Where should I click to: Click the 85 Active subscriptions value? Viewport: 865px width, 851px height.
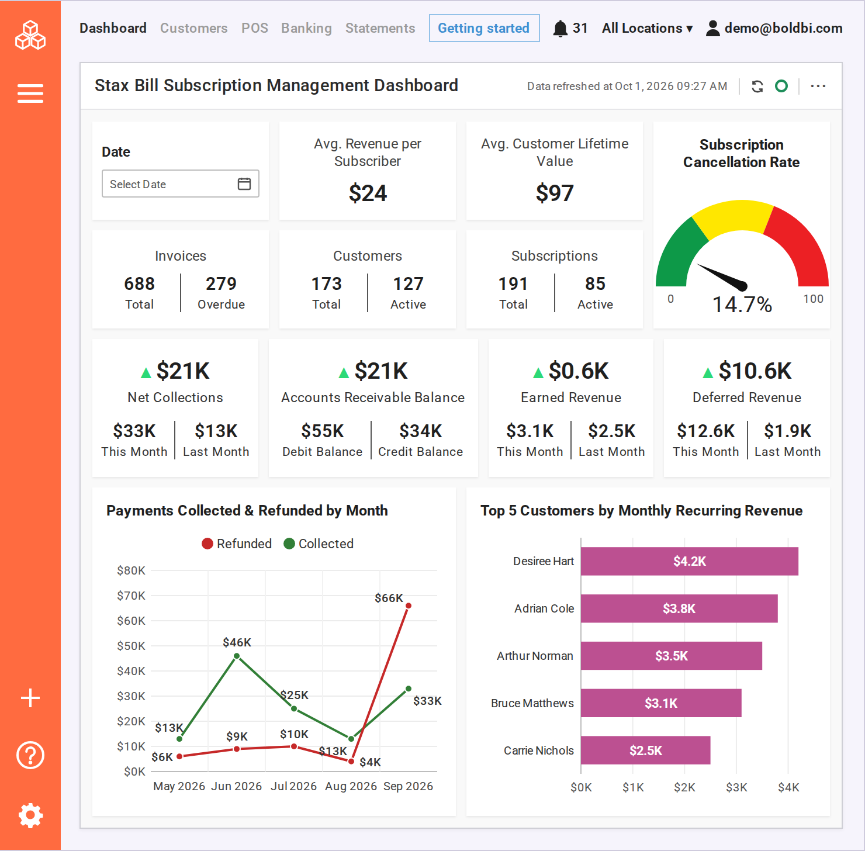tap(595, 283)
